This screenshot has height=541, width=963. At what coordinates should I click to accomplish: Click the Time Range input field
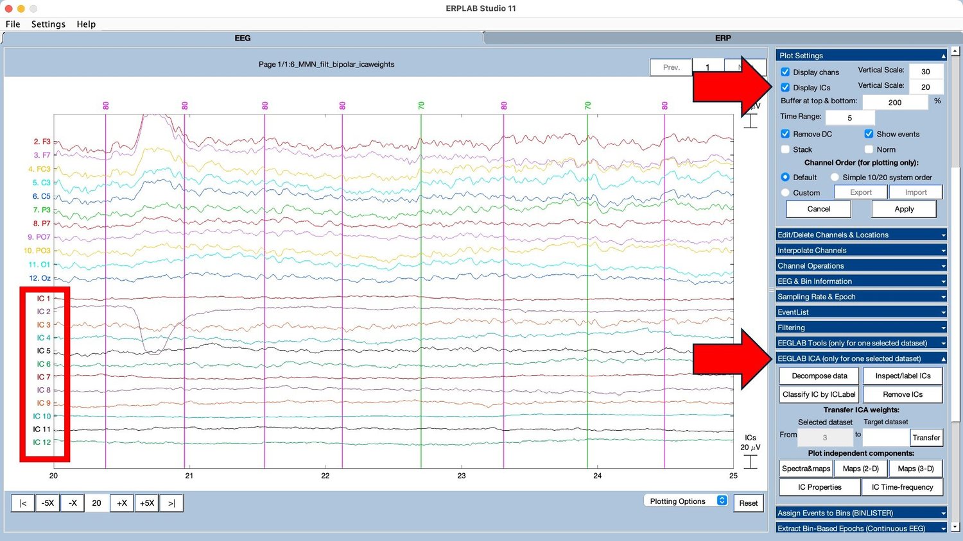[849, 118]
